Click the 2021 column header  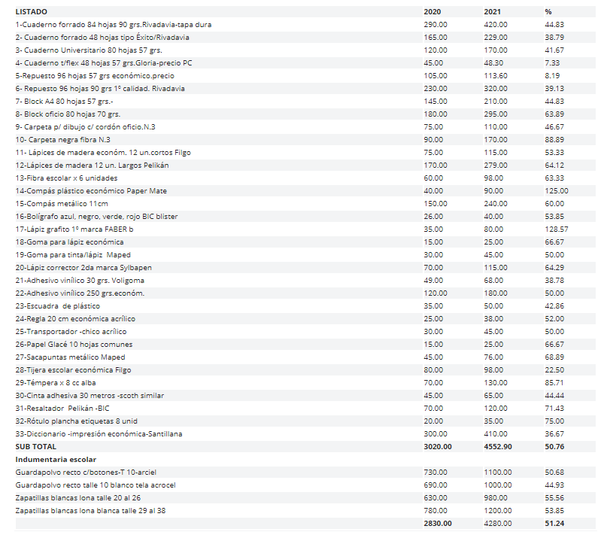492,12
